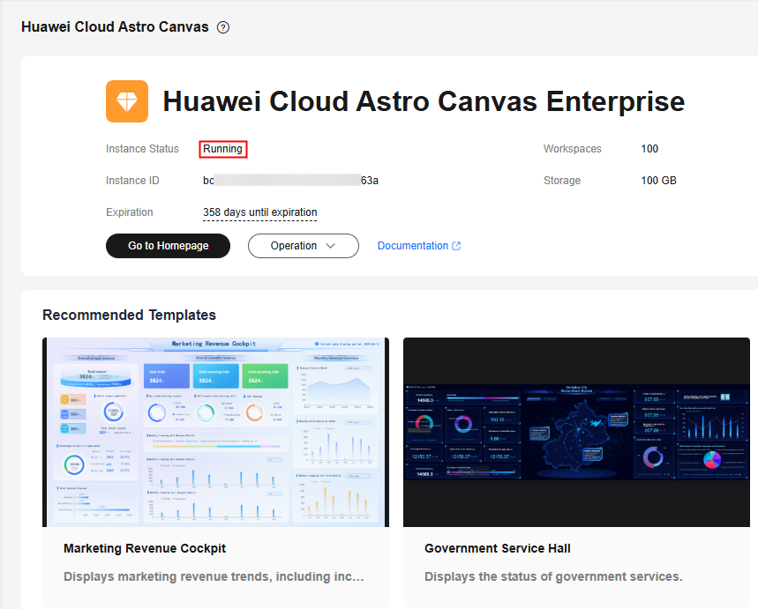Viewport: 758px width, 609px height.
Task: Click the masked Instance ID value
Action: point(290,181)
